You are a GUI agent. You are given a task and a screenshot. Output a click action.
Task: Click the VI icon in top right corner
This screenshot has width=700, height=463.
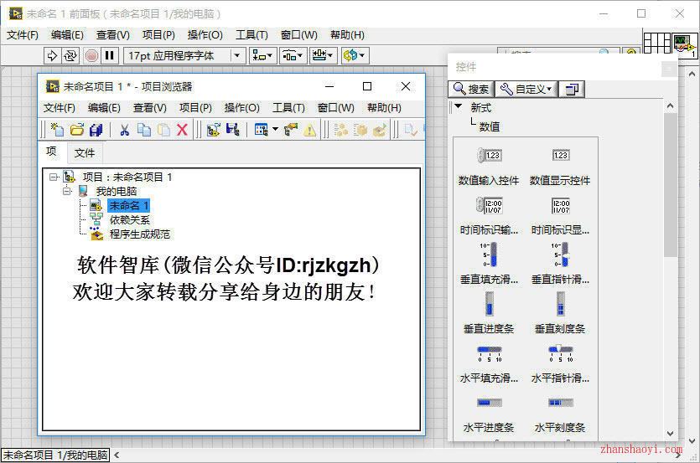pyautogui.click(x=684, y=44)
